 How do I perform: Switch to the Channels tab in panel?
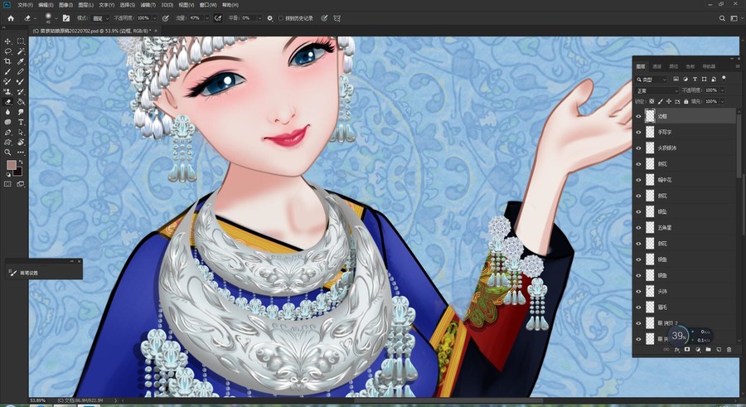click(x=657, y=66)
